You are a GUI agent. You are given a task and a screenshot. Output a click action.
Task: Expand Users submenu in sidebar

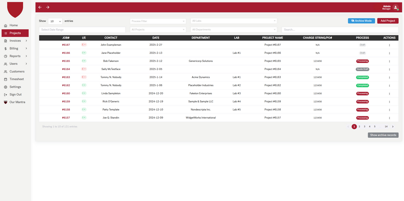point(16,64)
